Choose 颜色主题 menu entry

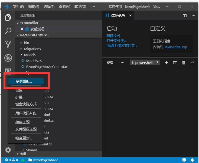[26, 122]
